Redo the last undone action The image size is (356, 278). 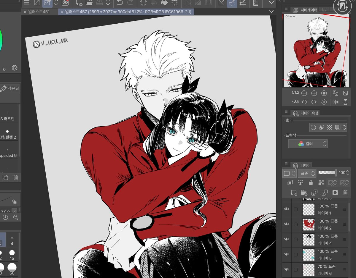tap(130, 3)
